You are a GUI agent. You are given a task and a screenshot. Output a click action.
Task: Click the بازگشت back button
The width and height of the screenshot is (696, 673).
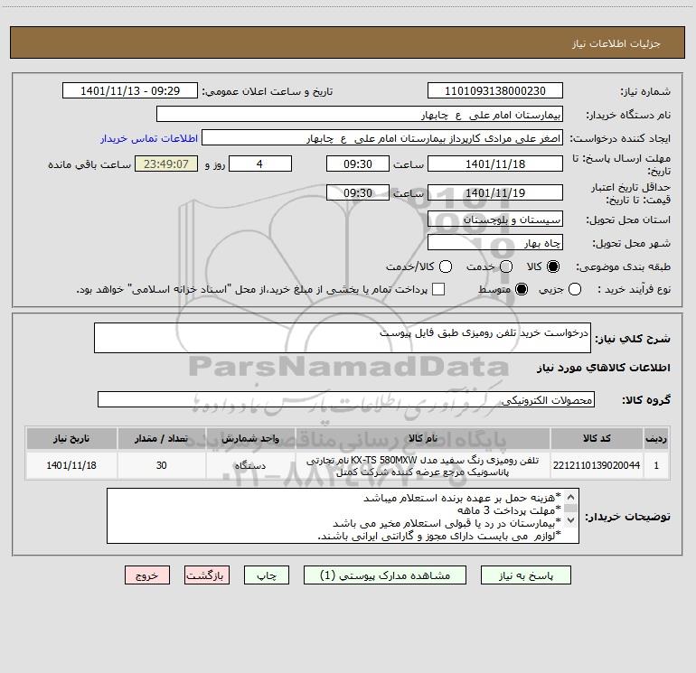[x=207, y=575]
